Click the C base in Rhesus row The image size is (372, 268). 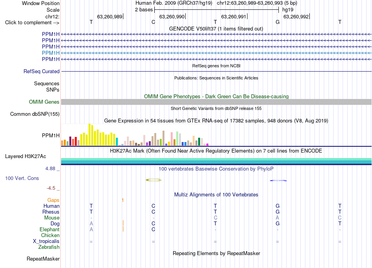[x=153, y=212]
